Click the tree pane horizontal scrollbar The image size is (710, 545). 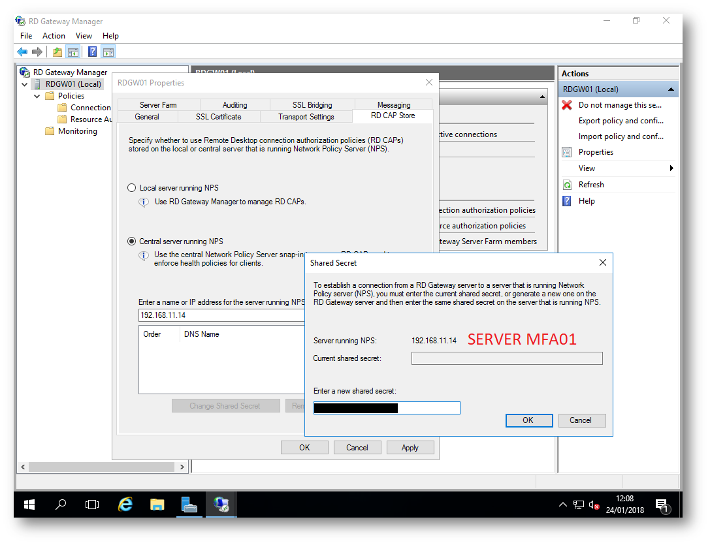coord(103,467)
